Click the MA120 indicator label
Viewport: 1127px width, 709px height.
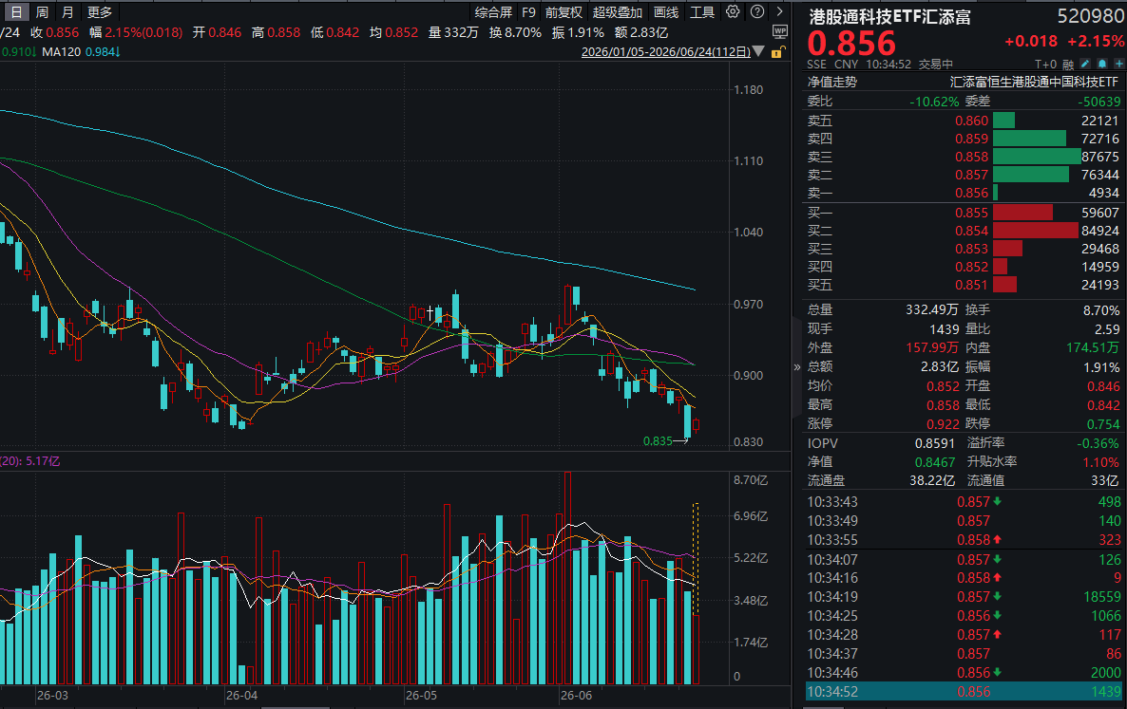[61, 51]
